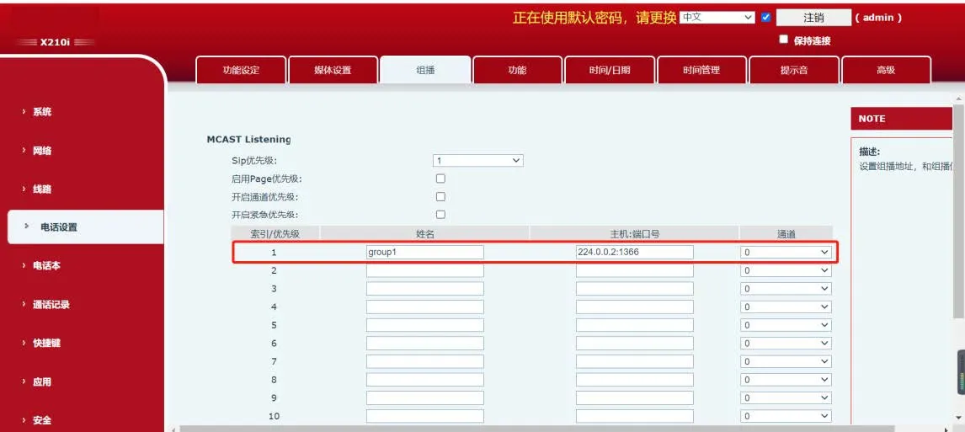Screen dimensions: 965x432
Task: Open the 高级 tab
Action: 886,71
